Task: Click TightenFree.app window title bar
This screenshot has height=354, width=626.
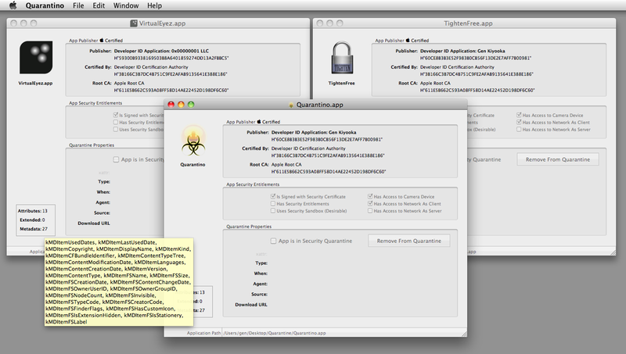Action: (x=465, y=23)
